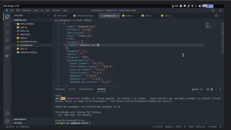Open errors and warnings status indicator
Image resolution: width=231 pixels, height=130 pixels.
click(x=10, y=127)
